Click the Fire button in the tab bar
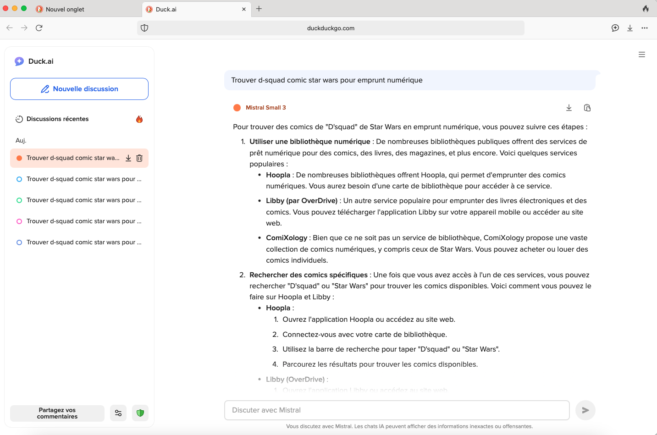The height and width of the screenshot is (435, 657). coord(646,9)
